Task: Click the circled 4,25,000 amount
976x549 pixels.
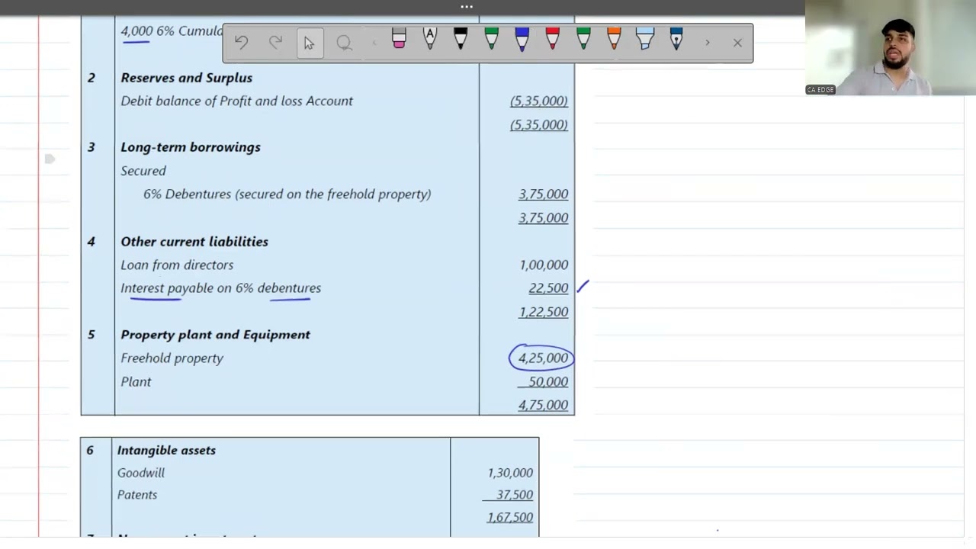Action: [x=543, y=358]
